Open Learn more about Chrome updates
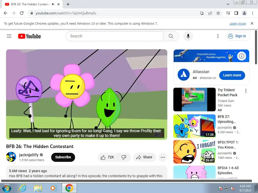The width and height of the screenshot is (258, 193). [238, 23]
